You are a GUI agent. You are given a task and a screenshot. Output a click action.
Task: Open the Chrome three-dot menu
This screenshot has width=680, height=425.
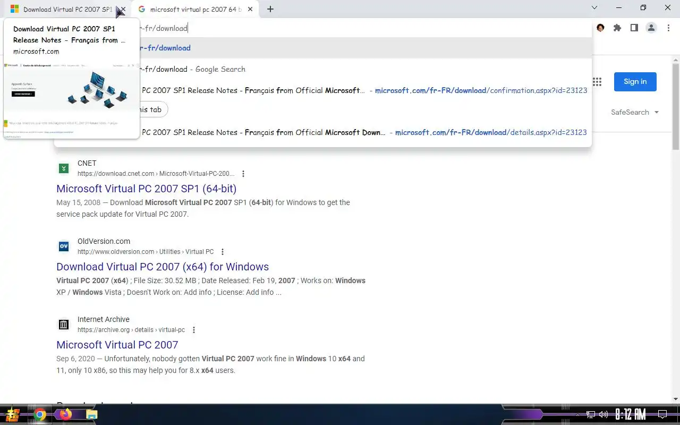pos(668,28)
